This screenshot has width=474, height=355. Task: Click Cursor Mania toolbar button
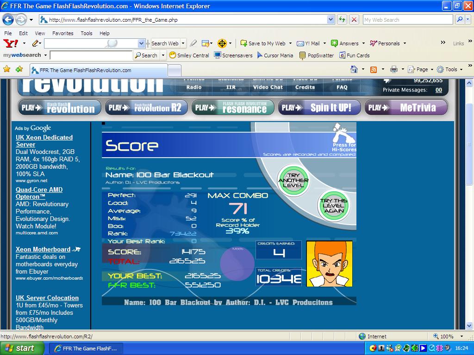pyautogui.click(x=275, y=55)
